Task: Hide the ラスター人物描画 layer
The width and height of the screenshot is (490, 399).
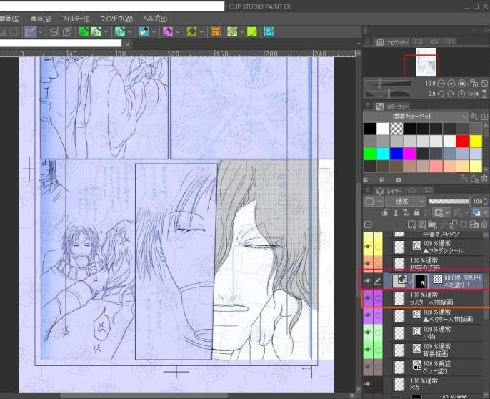Action: [367, 300]
